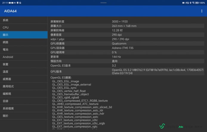Go to the 電池 battery section
The width and height of the screenshot is (207, 132).
pos(24,50)
